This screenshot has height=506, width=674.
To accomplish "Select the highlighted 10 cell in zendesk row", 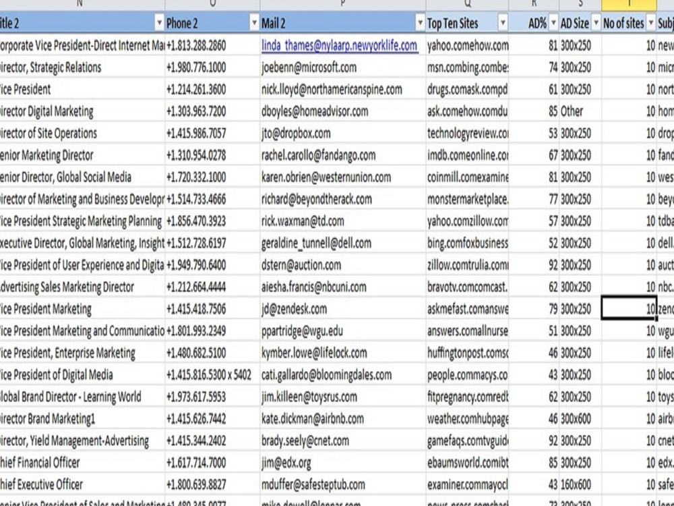I will 629,308.
